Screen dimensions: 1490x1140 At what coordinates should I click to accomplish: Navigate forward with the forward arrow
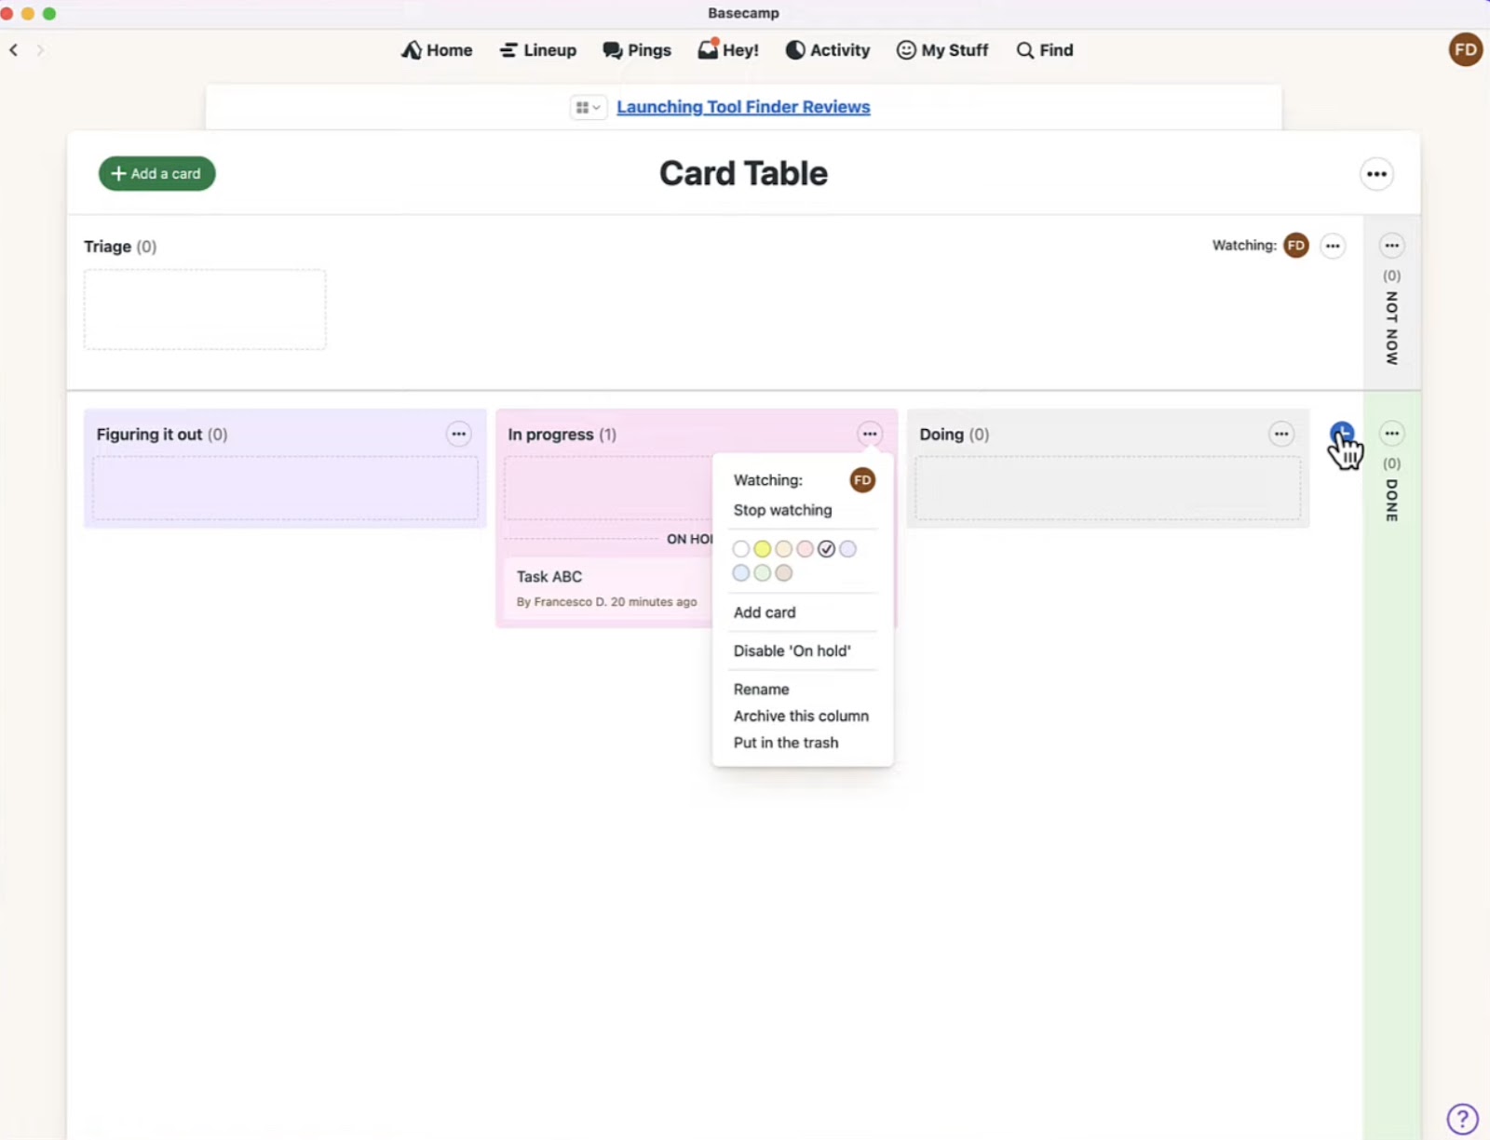coord(40,50)
